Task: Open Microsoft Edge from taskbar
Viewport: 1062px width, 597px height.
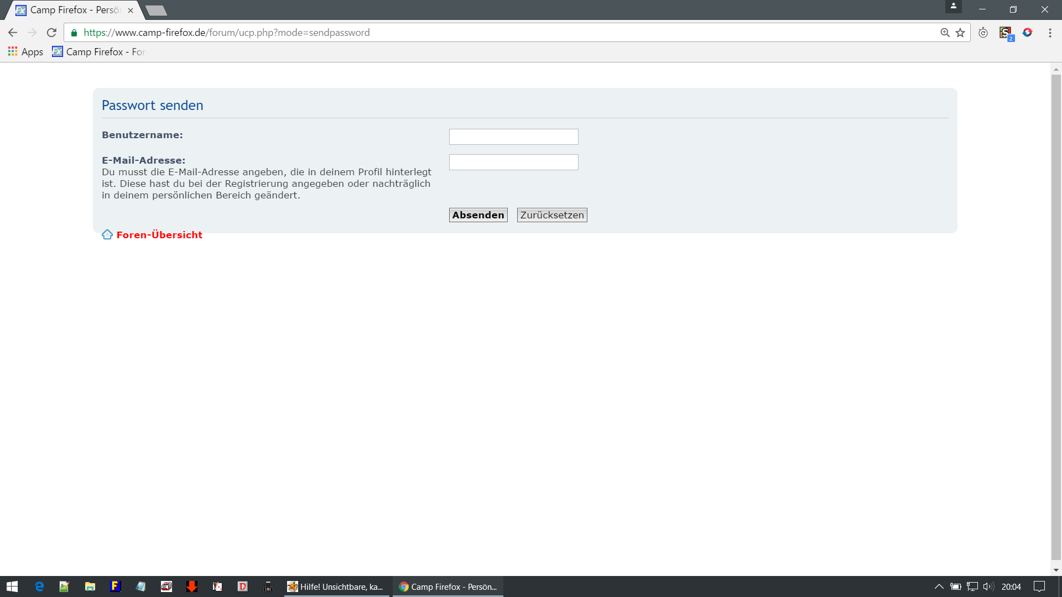Action: pyautogui.click(x=39, y=586)
